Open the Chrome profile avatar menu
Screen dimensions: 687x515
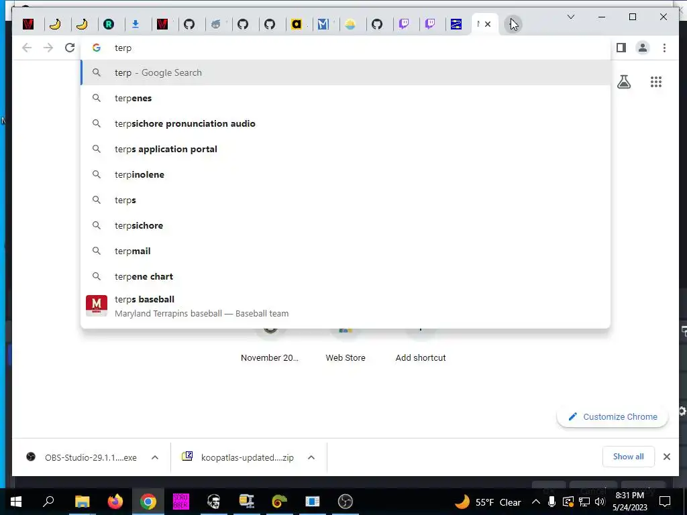pyautogui.click(x=643, y=48)
